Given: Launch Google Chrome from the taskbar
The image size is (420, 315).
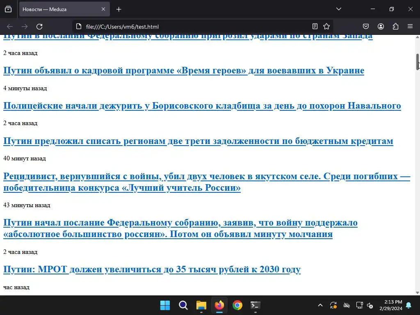Looking at the screenshot, I should (237, 305).
